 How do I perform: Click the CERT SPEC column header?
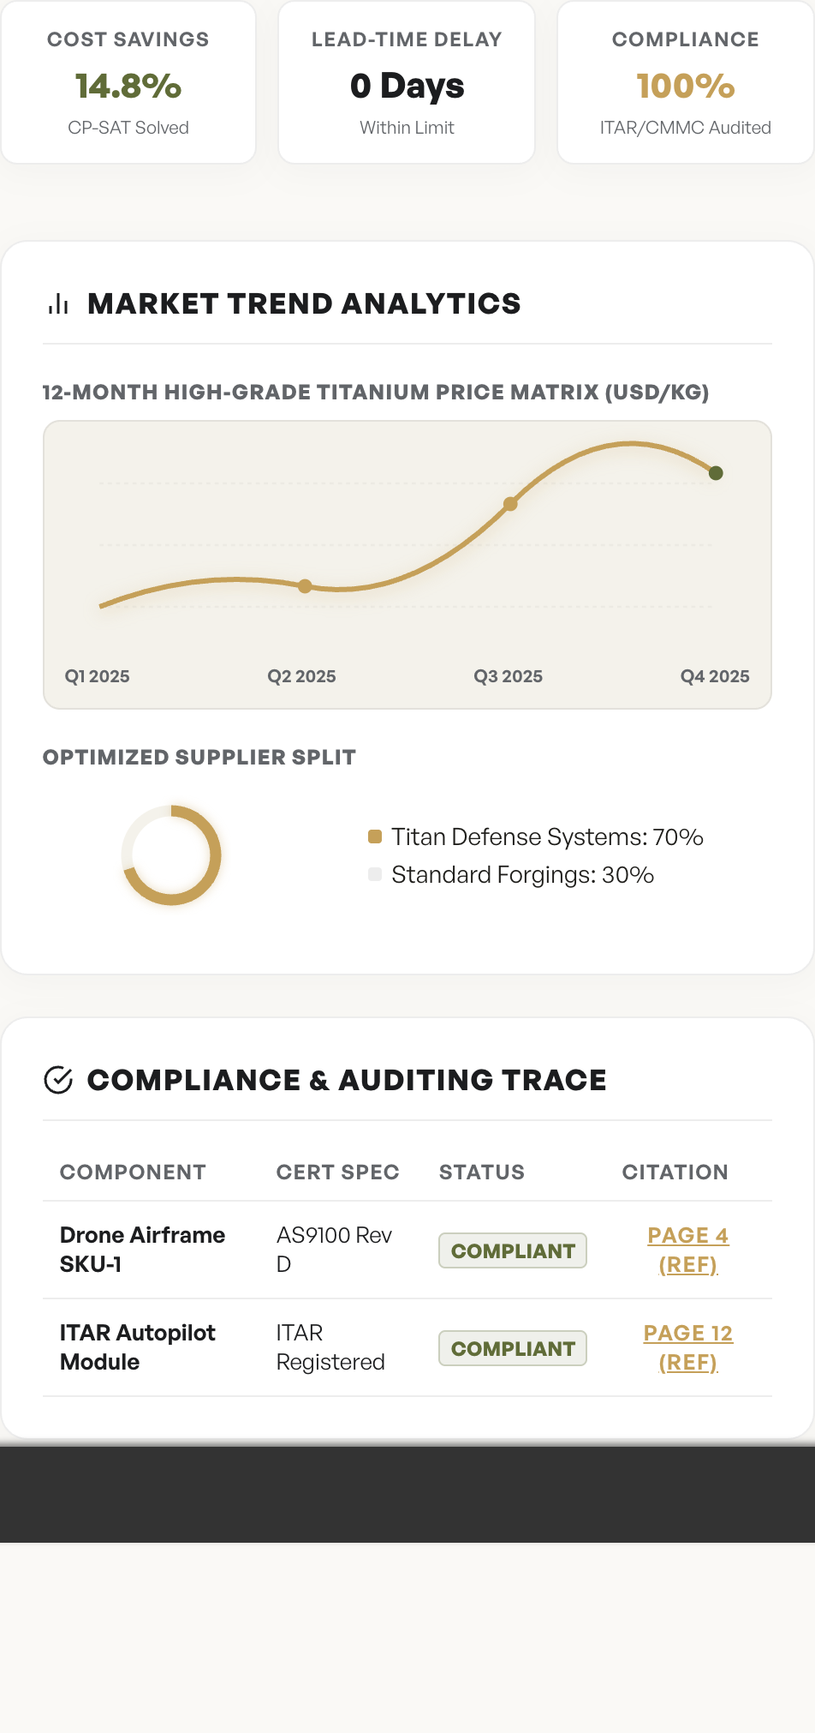338,1172
